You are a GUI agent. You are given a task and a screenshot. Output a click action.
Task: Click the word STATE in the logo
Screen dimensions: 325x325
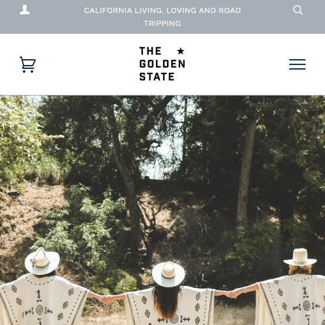tap(157, 77)
